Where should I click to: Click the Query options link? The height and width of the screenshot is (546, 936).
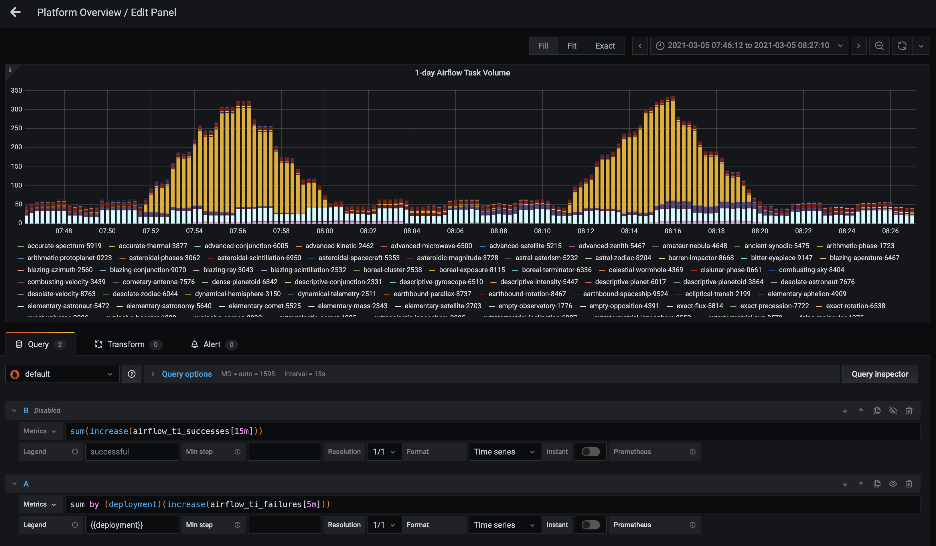[187, 374]
